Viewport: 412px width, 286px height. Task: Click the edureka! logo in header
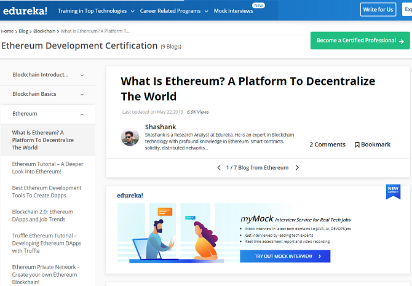click(25, 11)
